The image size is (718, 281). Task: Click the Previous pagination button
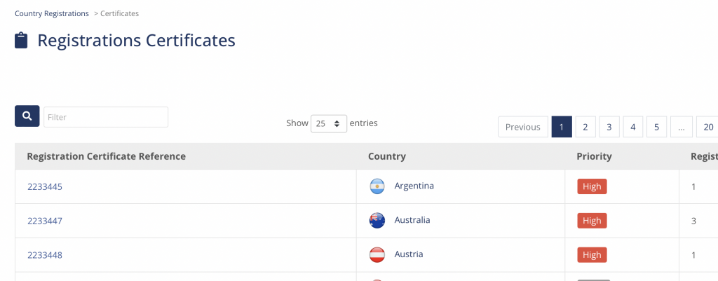tap(523, 127)
